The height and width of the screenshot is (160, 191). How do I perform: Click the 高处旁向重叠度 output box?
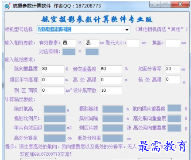pos(174,128)
